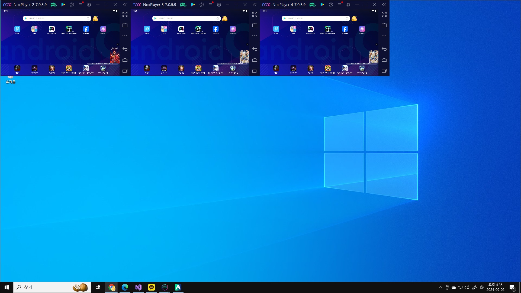
Task: Click the search bar in NoxPlayer 3
Action: tap(187, 18)
